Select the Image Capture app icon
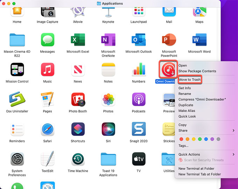Screen dimensions: 238x189 [48, 12]
